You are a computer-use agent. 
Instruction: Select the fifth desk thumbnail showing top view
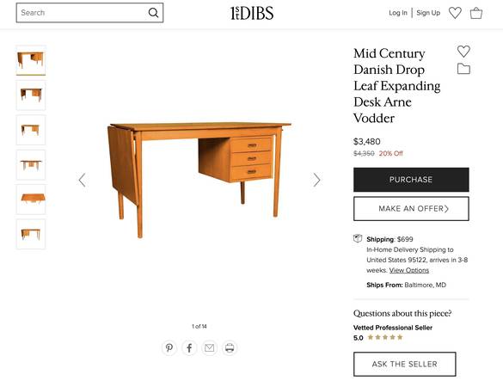31,200
